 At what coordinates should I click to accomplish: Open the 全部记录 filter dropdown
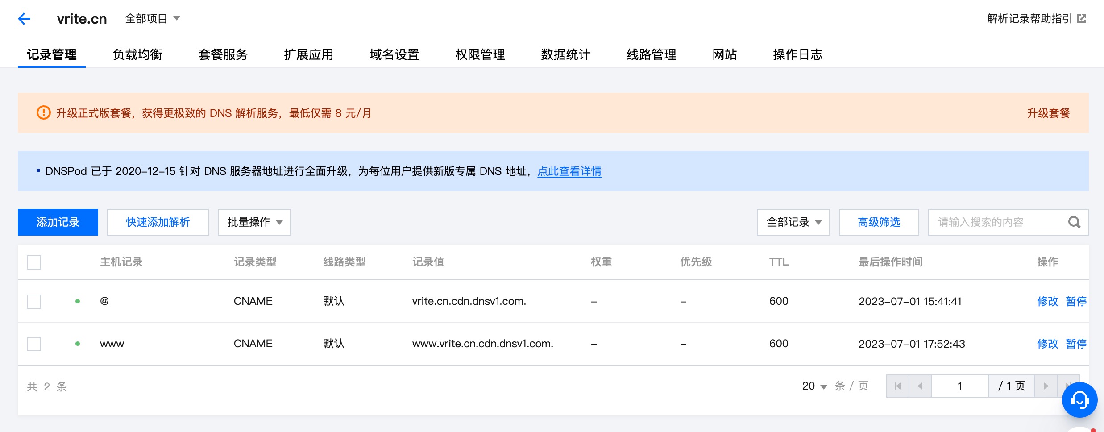[793, 222]
